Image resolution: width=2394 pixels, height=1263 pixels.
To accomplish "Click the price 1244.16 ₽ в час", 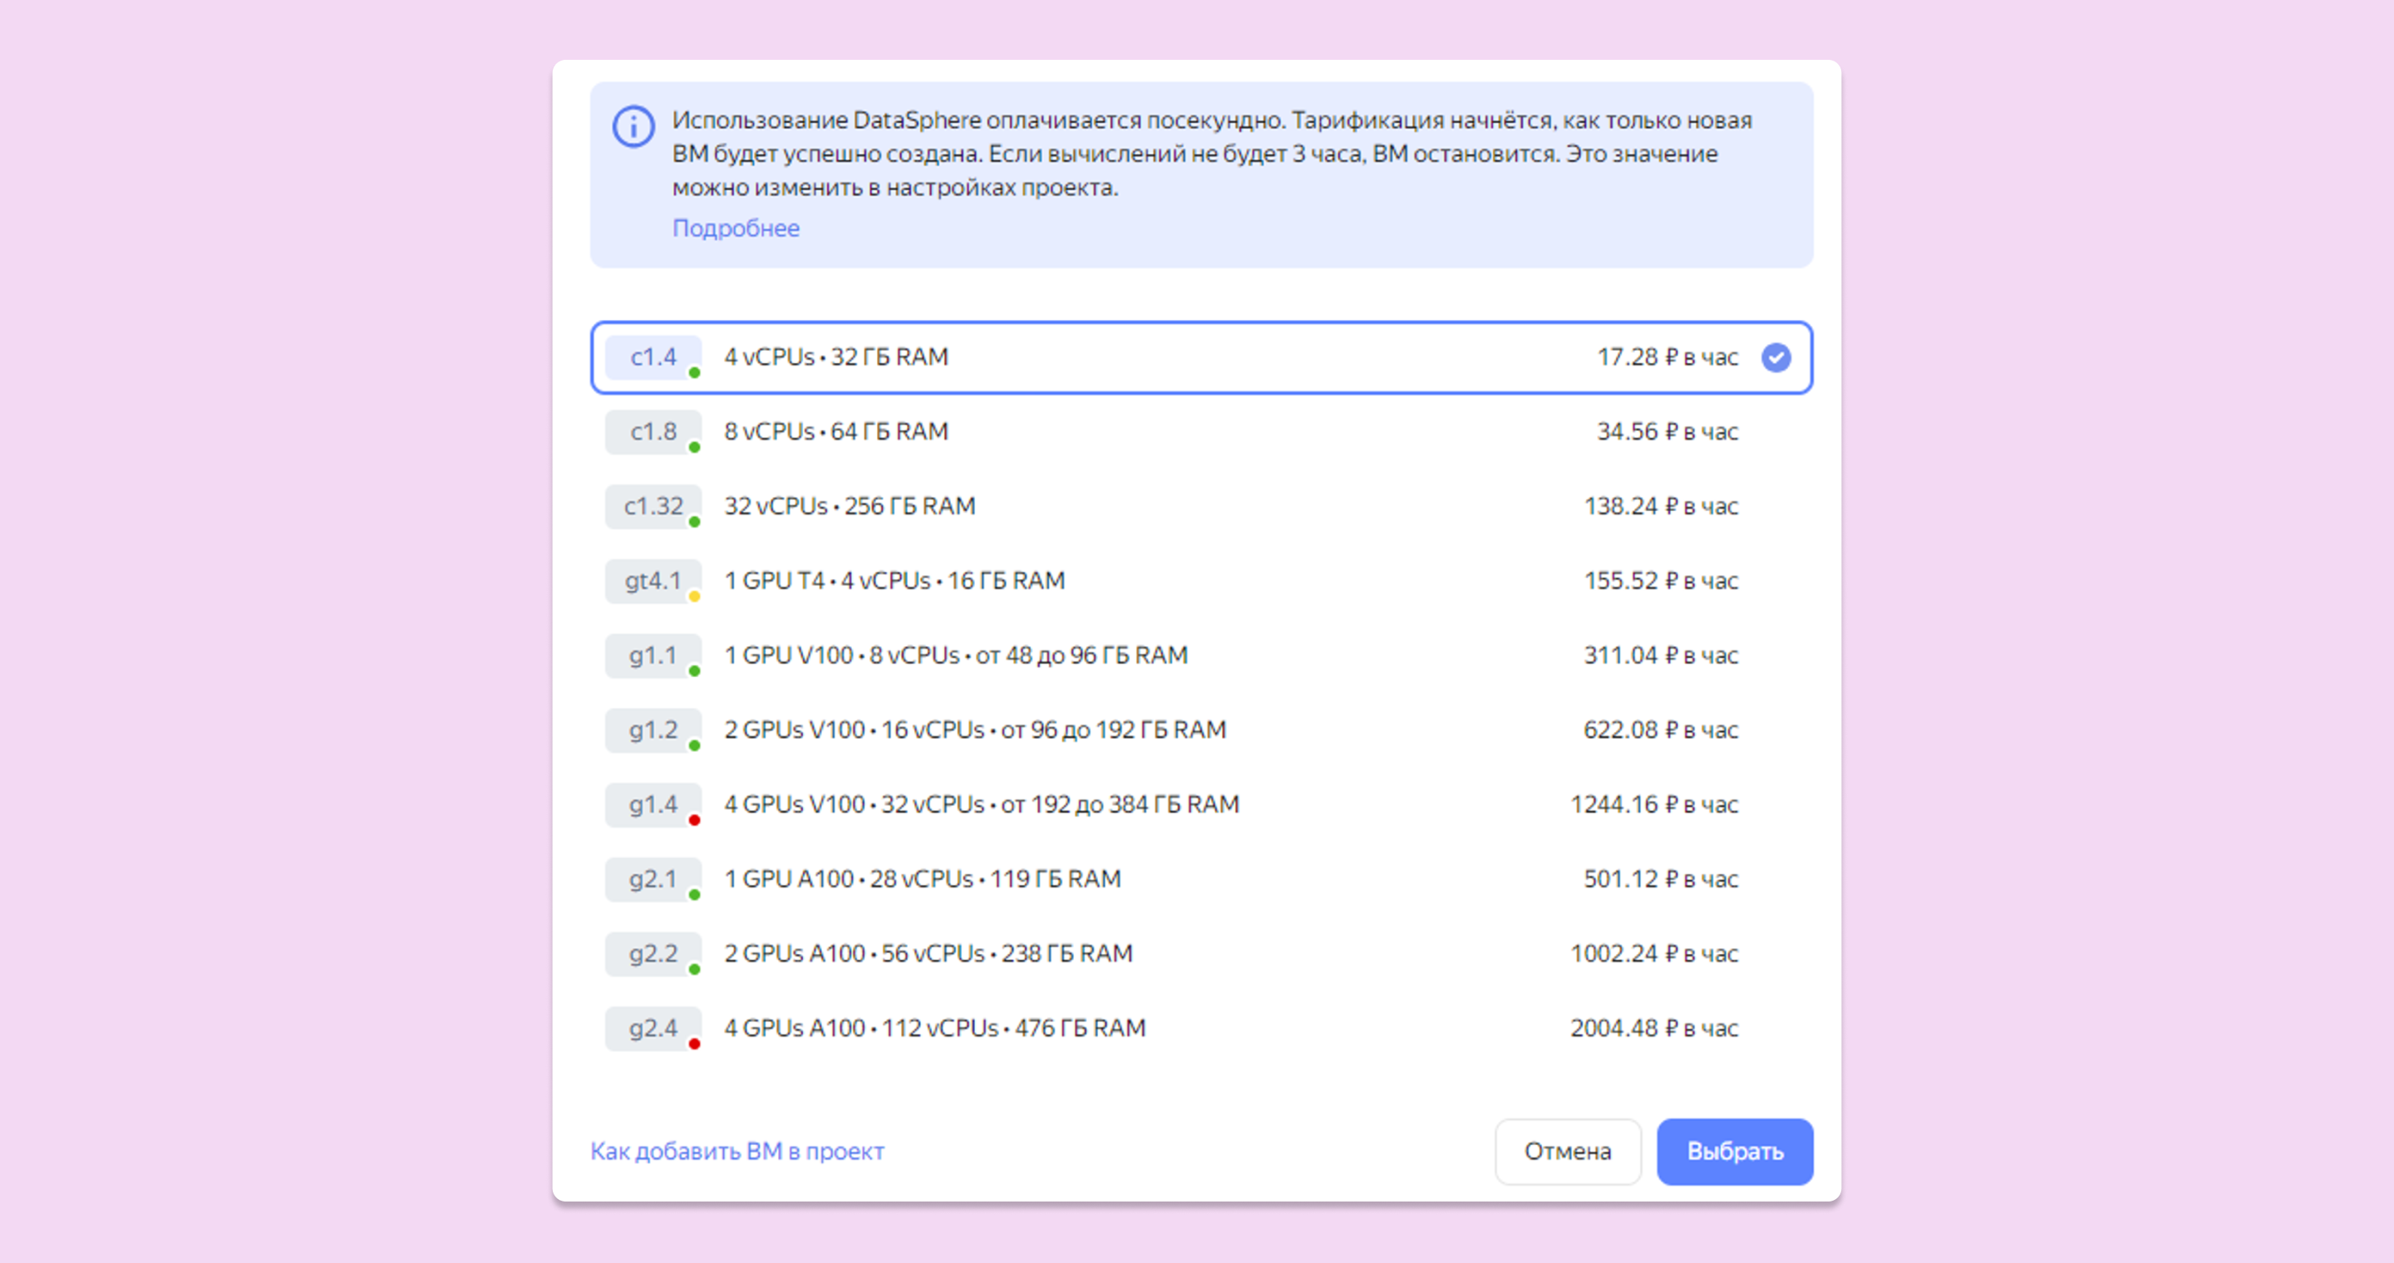I will click(1654, 804).
